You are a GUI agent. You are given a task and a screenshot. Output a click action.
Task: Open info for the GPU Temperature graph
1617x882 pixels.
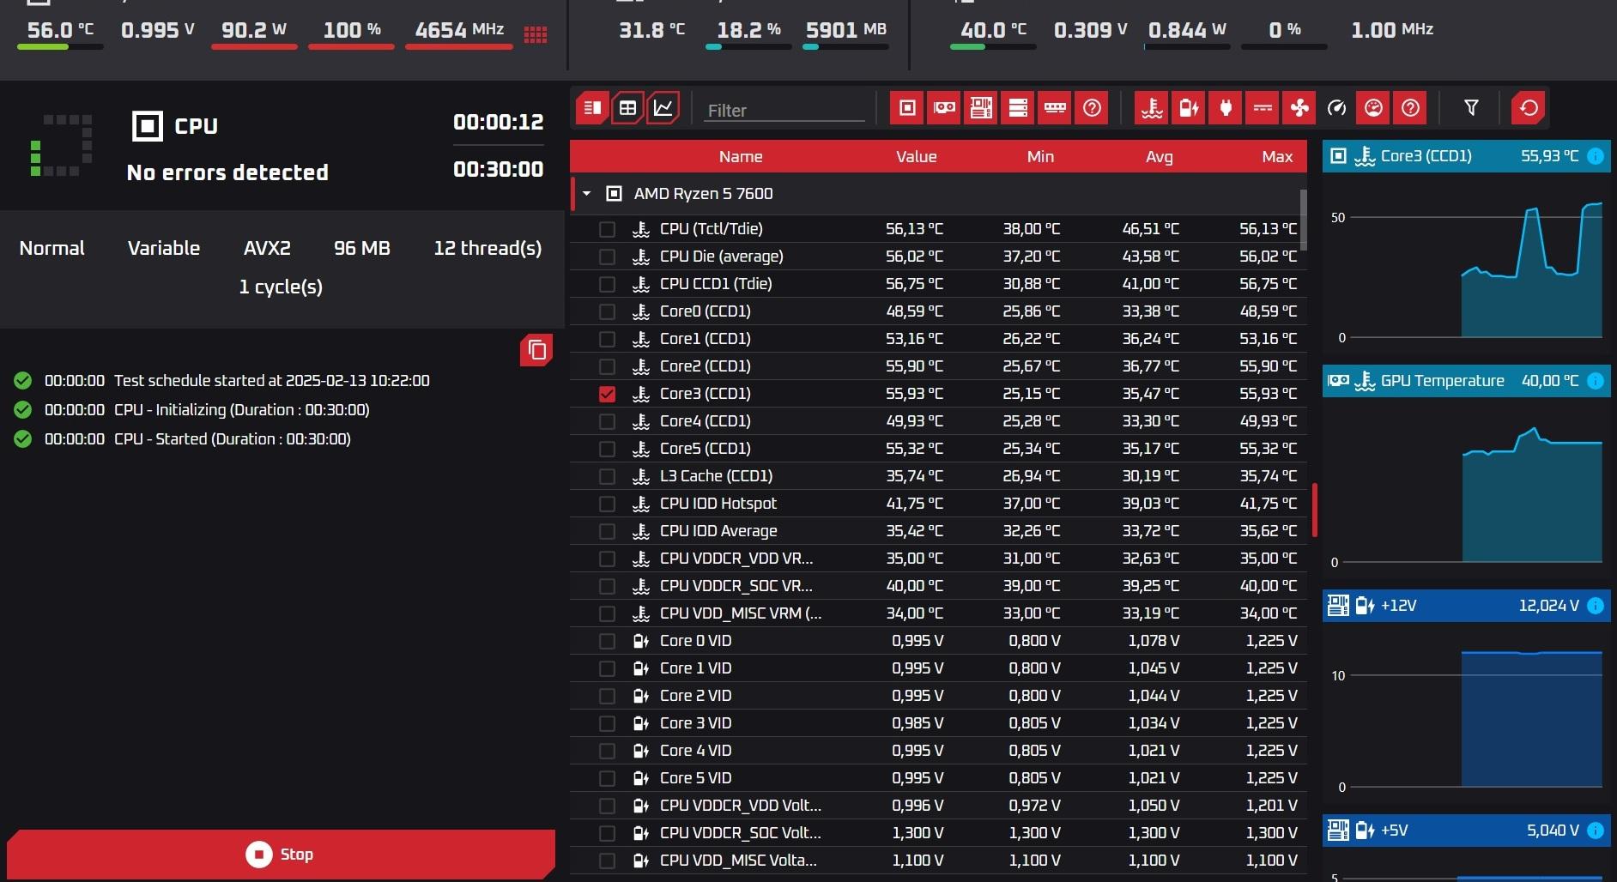(x=1596, y=381)
